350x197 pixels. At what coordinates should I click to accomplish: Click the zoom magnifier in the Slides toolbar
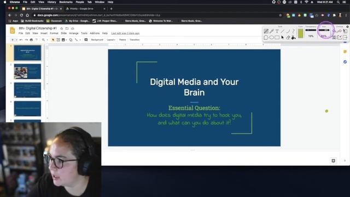click(43, 40)
